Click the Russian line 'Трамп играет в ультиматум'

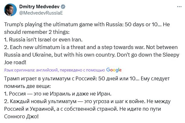click(87, 79)
